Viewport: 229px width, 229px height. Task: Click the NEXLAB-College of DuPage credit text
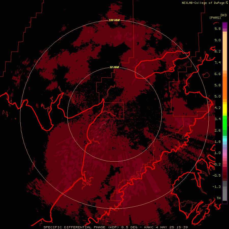203,3
